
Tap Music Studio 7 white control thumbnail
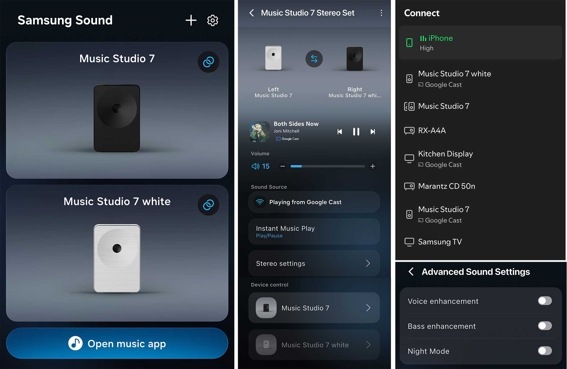[266, 345]
